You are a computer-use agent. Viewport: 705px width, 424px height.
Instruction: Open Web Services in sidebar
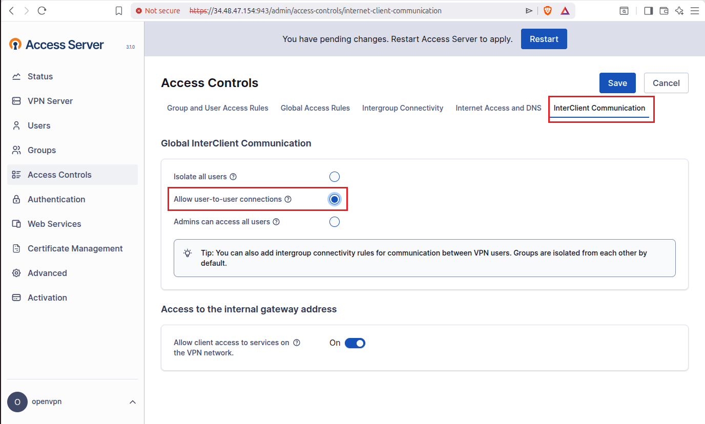pos(73,224)
